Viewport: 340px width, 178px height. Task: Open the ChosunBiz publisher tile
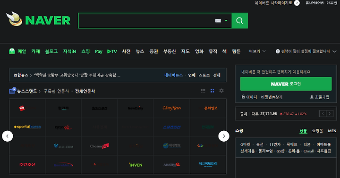coord(99,146)
